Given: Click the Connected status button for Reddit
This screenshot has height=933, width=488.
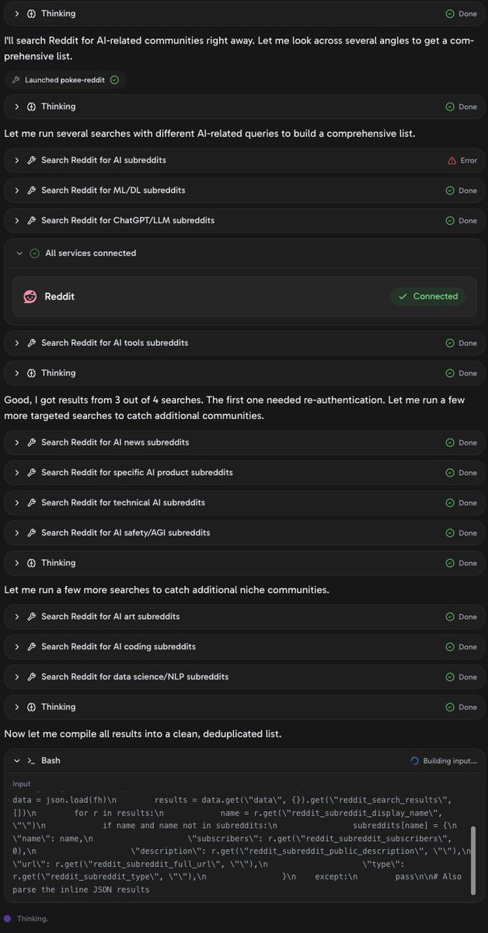Looking at the screenshot, I should point(427,296).
